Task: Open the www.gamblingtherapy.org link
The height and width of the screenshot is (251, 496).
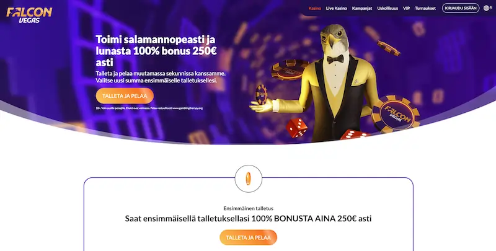Action: pyautogui.click(x=188, y=108)
